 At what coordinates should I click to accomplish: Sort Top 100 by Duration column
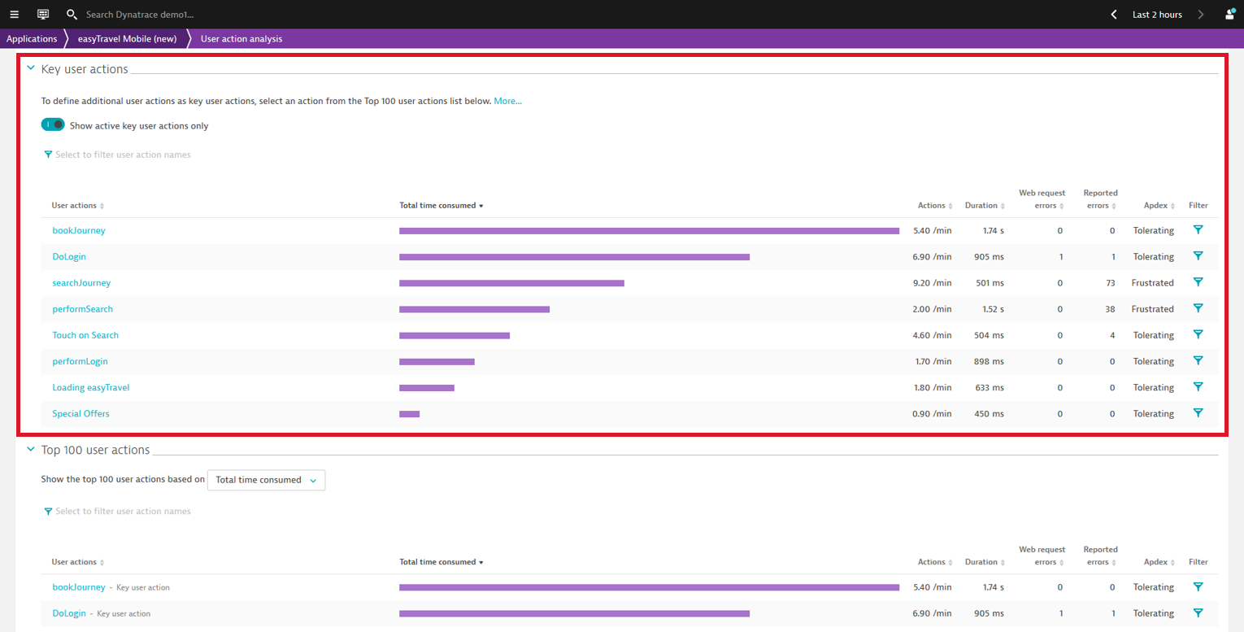(985, 562)
